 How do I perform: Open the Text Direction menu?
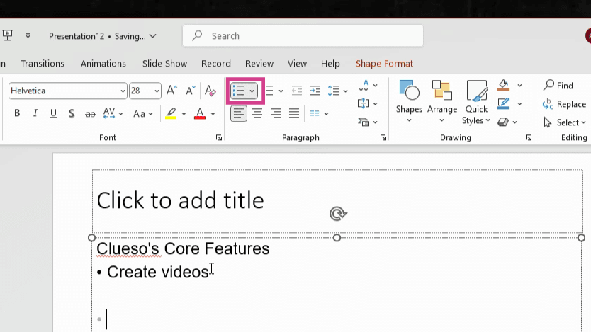[368, 86]
